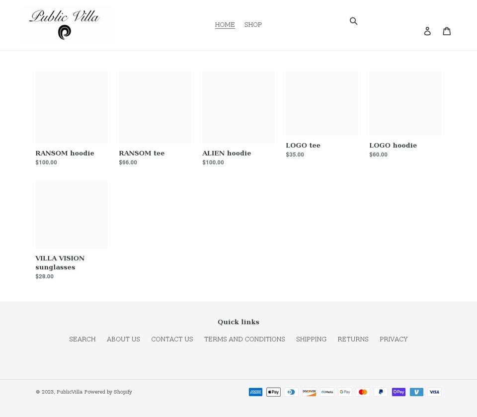This screenshot has width=477, height=417.
Task: Click the Shop Pay payment icon
Action: (399, 392)
